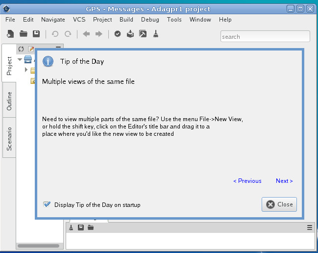Click the info icon in Tip dialog
Image resolution: width=318 pixels, height=253 pixels.
[48, 61]
